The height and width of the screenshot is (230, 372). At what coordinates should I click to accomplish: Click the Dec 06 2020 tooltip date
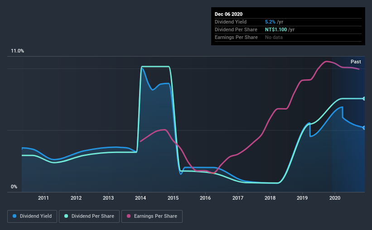click(x=228, y=14)
